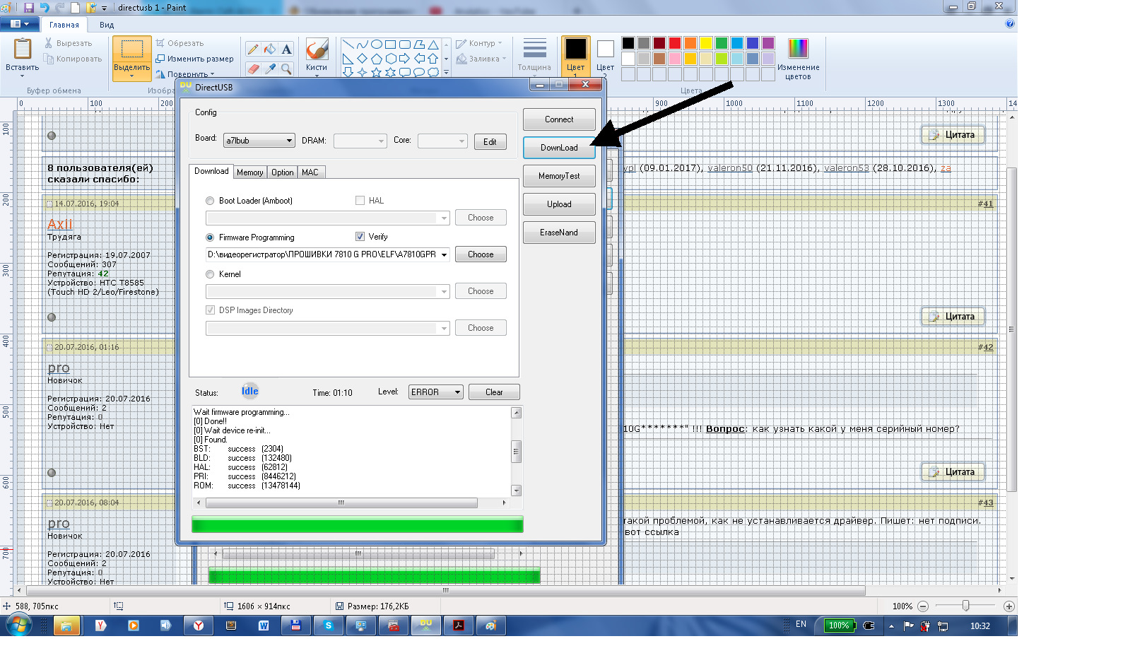The image size is (1135, 646).
Task: Open the Windows Start menu
Action: tap(18, 626)
